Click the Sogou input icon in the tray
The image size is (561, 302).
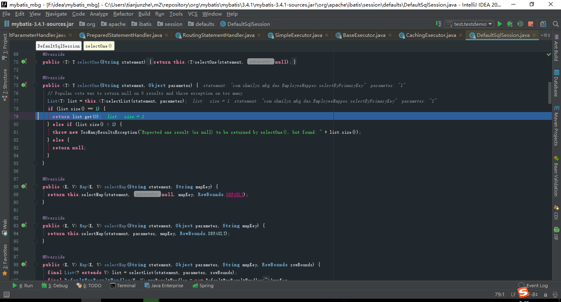(x=522, y=293)
